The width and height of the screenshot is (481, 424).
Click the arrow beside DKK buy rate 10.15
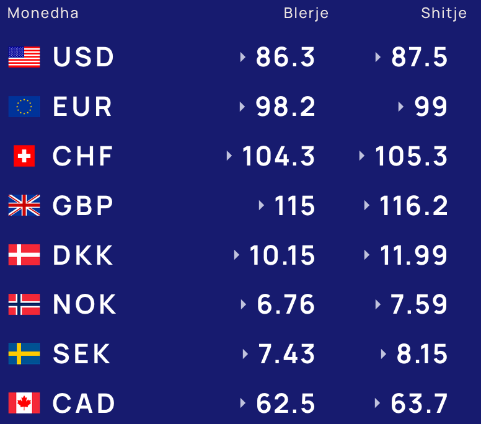(x=237, y=255)
